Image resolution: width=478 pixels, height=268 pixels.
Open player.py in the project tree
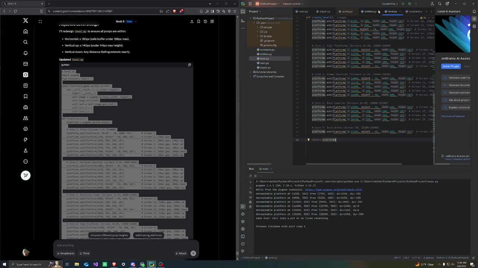[265, 67]
